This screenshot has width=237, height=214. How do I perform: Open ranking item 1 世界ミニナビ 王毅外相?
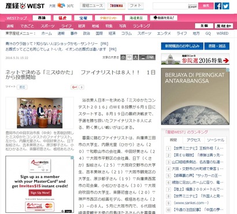click(198, 148)
